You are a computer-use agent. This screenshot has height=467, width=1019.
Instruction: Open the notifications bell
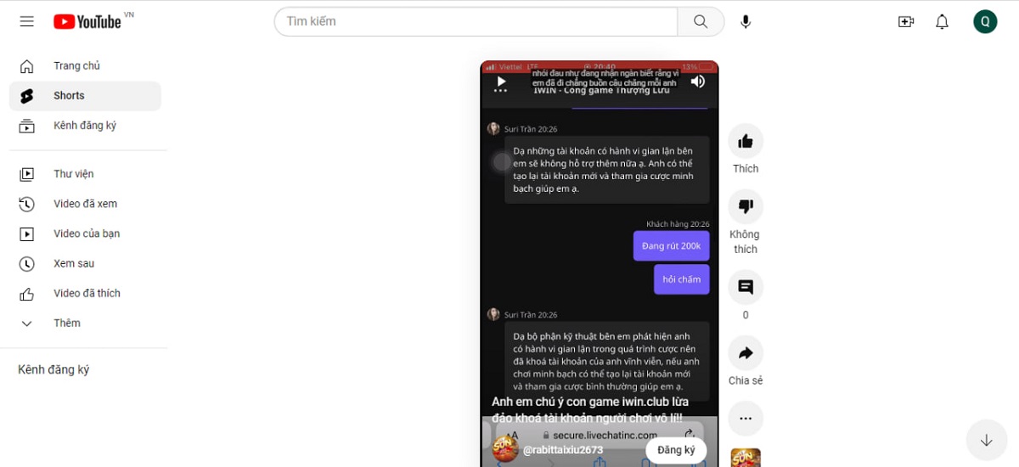(x=942, y=21)
